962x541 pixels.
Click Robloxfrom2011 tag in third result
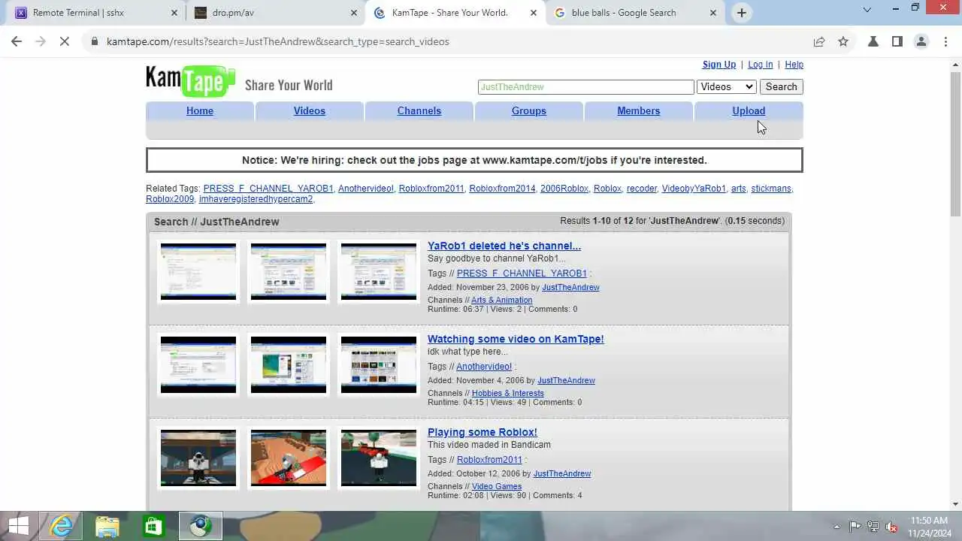tap(489, 460)
